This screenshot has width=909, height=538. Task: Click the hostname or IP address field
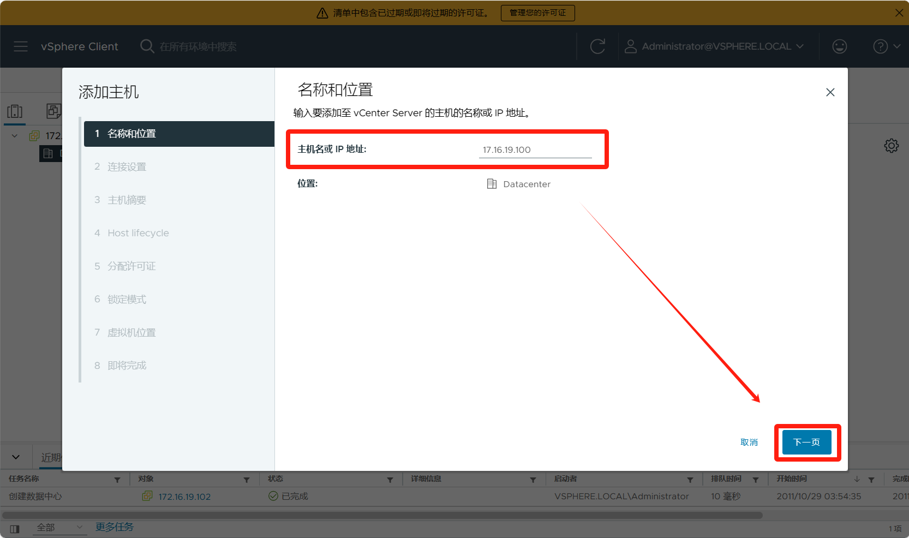coord(535,150)
